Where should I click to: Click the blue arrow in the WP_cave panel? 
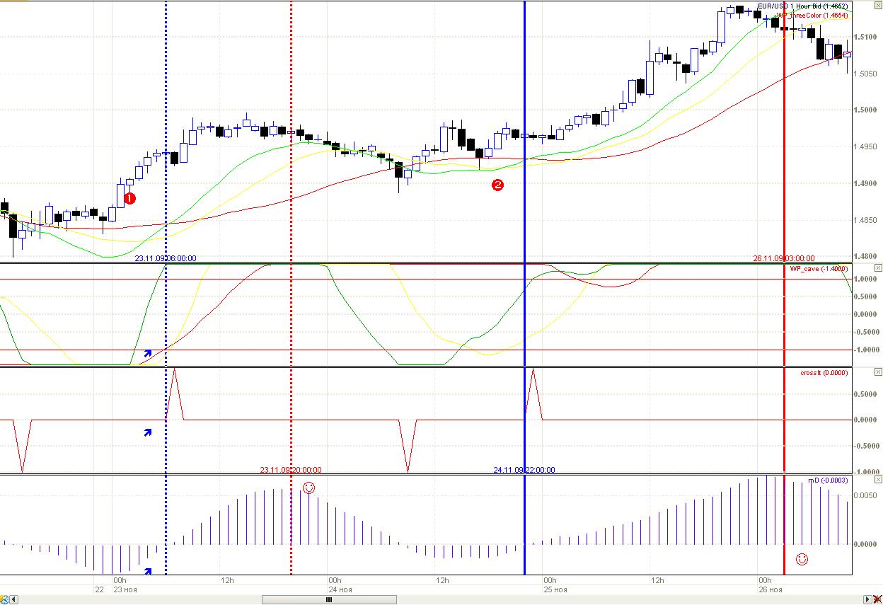148,352
